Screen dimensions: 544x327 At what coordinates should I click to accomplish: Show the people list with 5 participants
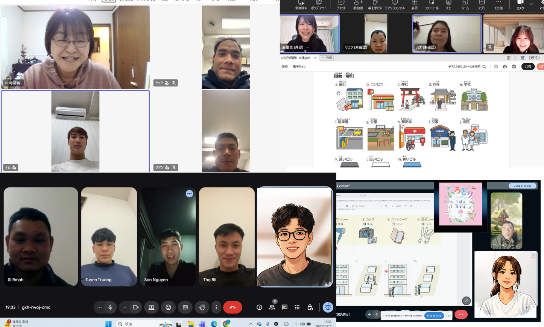[272, 307]
